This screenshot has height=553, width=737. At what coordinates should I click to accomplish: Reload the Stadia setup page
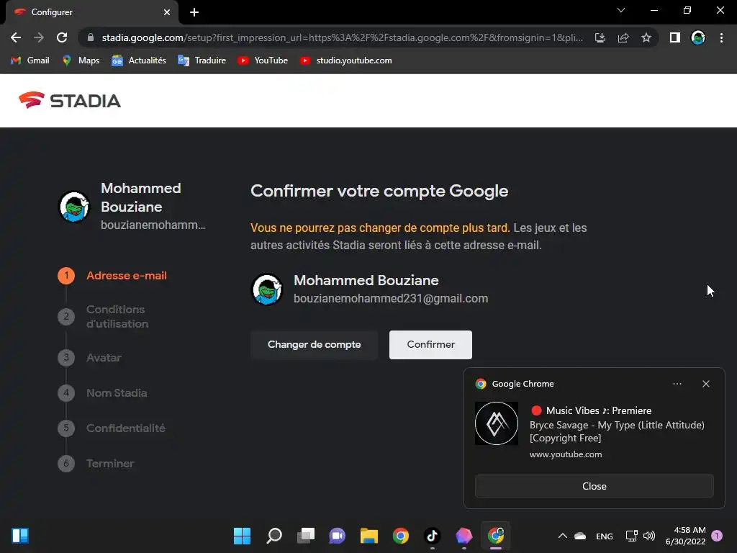[62, 37]
